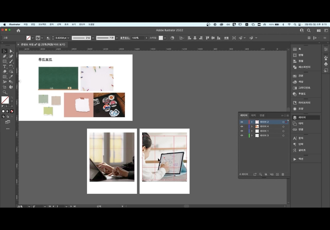330x230 pixels.
Task: Toggle target circle for 레이어 4
Action: (x=283, y=127)
